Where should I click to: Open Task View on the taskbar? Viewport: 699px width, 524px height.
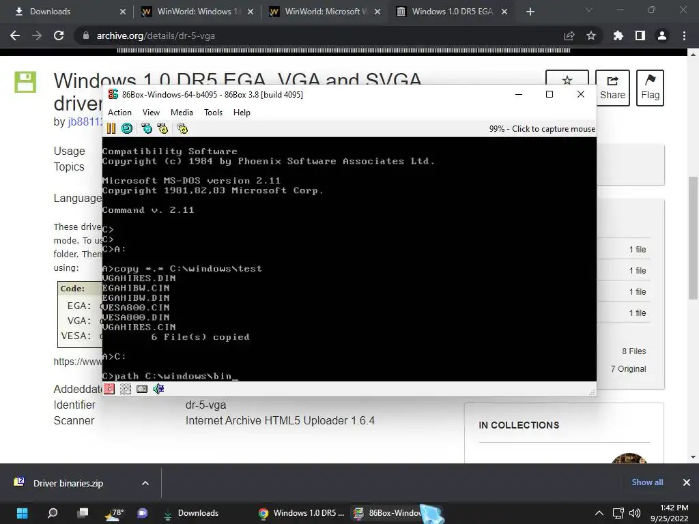point(83,513)
